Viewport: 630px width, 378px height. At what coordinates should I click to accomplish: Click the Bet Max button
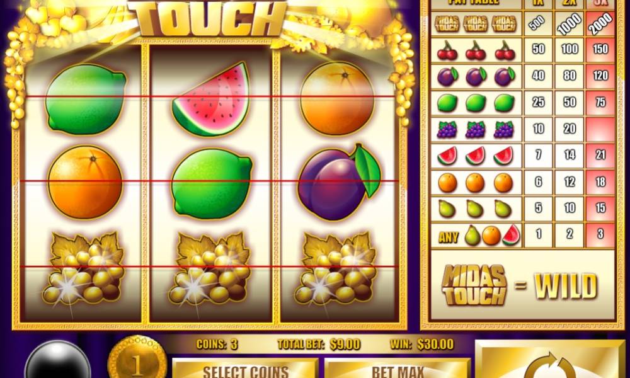(397, 369)
